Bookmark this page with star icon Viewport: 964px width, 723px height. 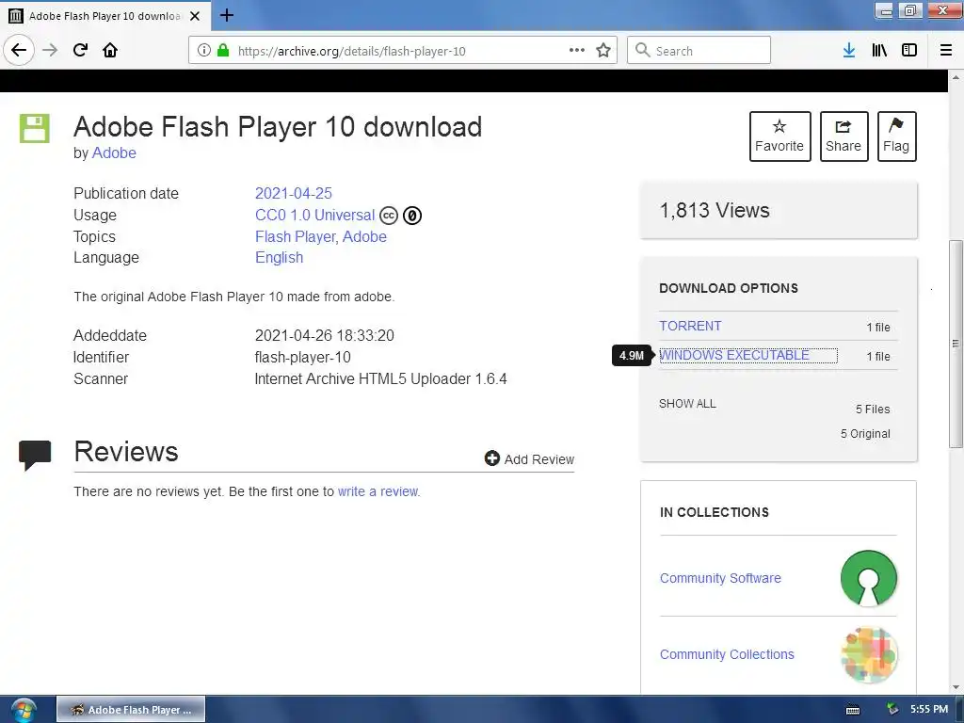[x=603, y=51]
